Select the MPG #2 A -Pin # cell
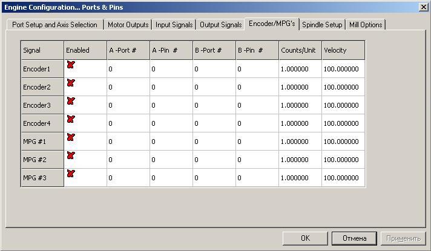This screenshot has width=431, height=251. click(171, 160)
